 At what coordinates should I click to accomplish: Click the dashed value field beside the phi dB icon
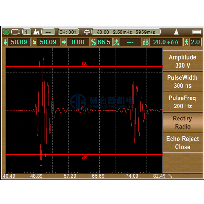(x=130, y=42)
